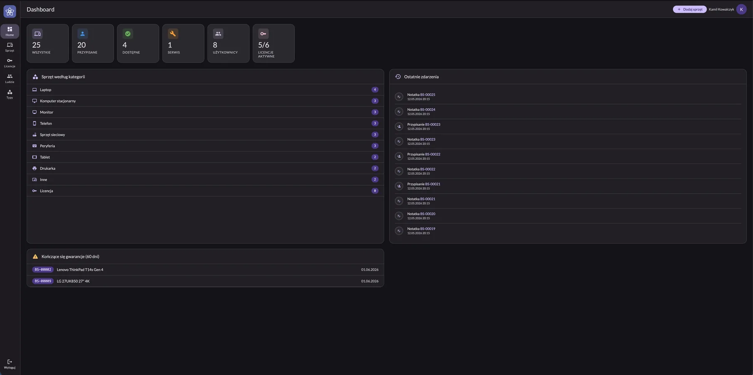Screen dimensions: 753x375
Task: Go to Sprzęt in the sidebar
Action: [10, 47]
